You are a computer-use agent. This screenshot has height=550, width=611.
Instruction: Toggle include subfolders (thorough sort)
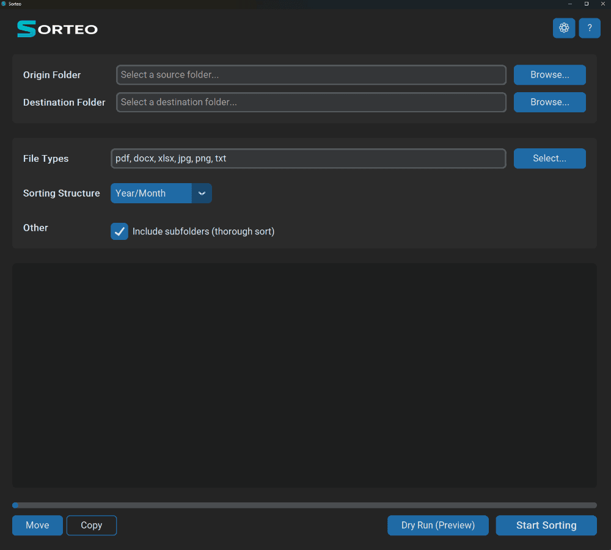pos(119,231)
